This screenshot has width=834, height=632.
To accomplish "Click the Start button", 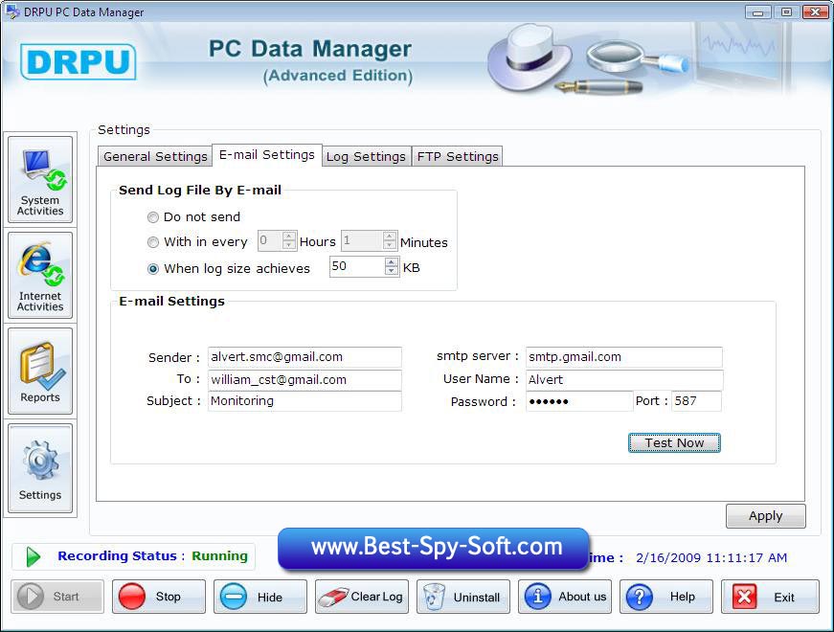I will tap(57, 597).
